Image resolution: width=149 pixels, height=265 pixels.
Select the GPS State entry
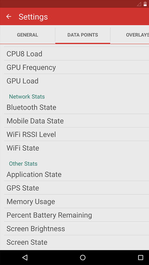[77, 188]
